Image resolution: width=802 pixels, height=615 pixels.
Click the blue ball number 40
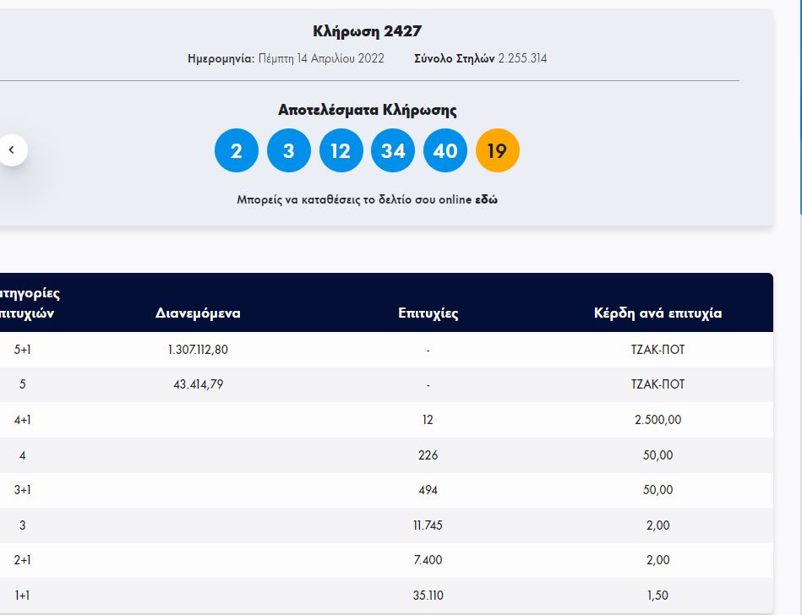(445, 151)
